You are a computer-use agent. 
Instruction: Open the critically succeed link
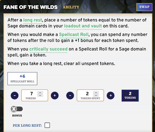click(x=48, y=49)
